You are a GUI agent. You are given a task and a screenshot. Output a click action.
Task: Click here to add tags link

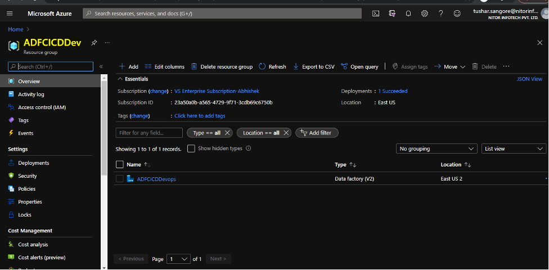(200, 116)
